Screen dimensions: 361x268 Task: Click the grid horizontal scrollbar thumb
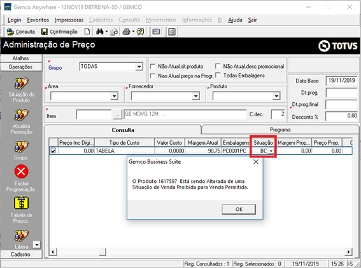(x=103, y=252)
